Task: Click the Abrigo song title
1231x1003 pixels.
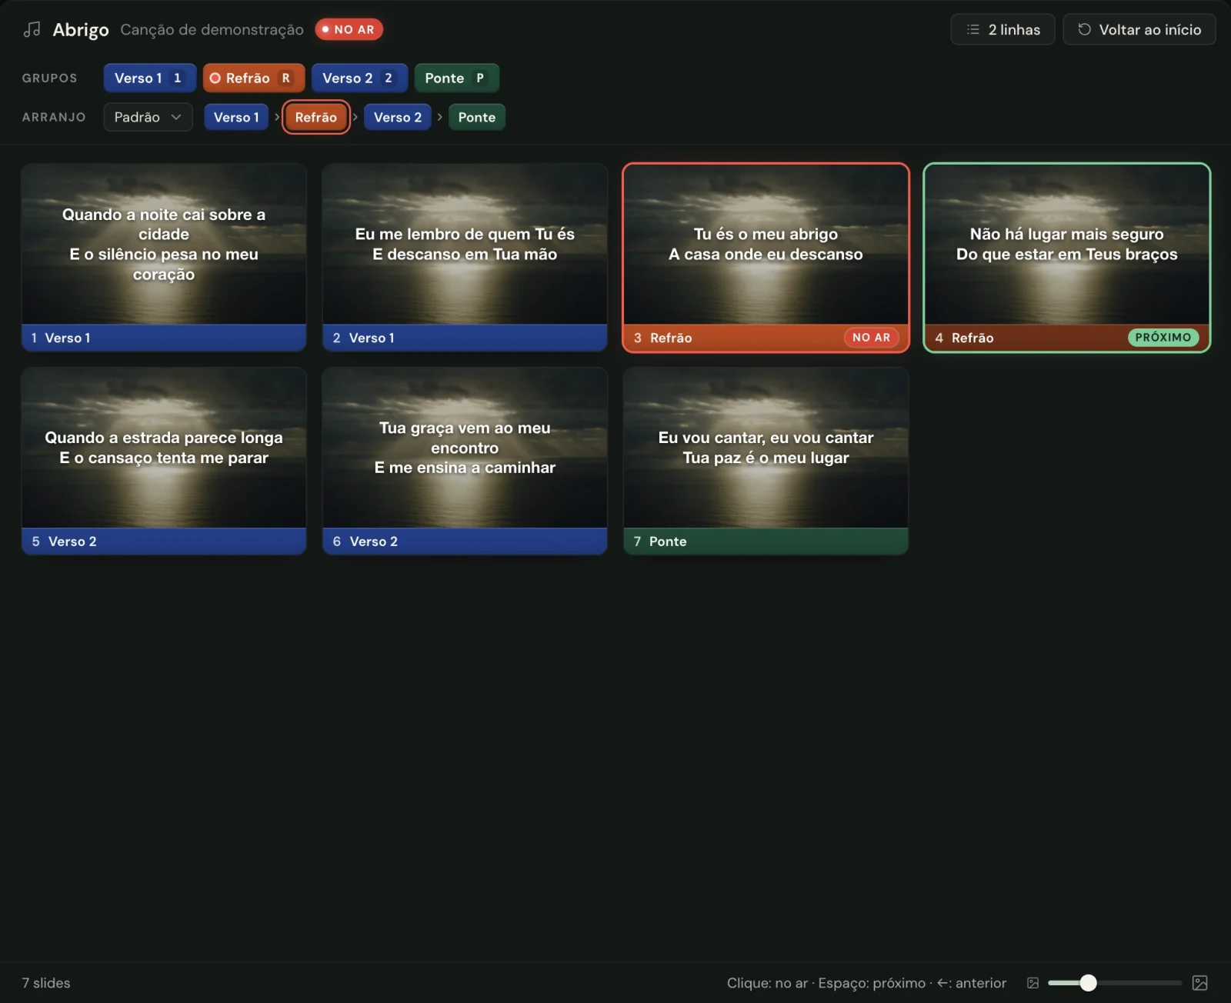Action: (x=80, y=29)
